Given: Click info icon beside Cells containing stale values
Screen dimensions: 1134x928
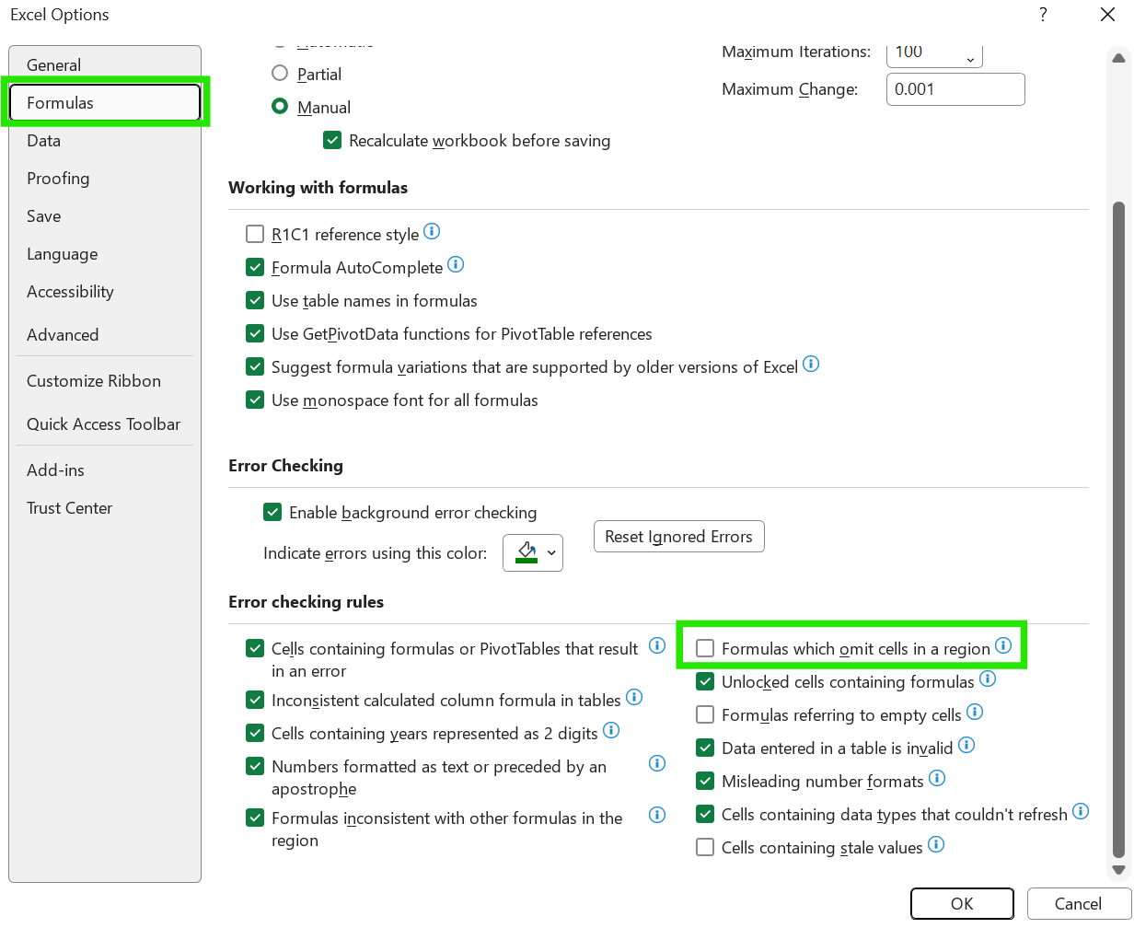Looking at the screenshot, I should click(936, 844).
